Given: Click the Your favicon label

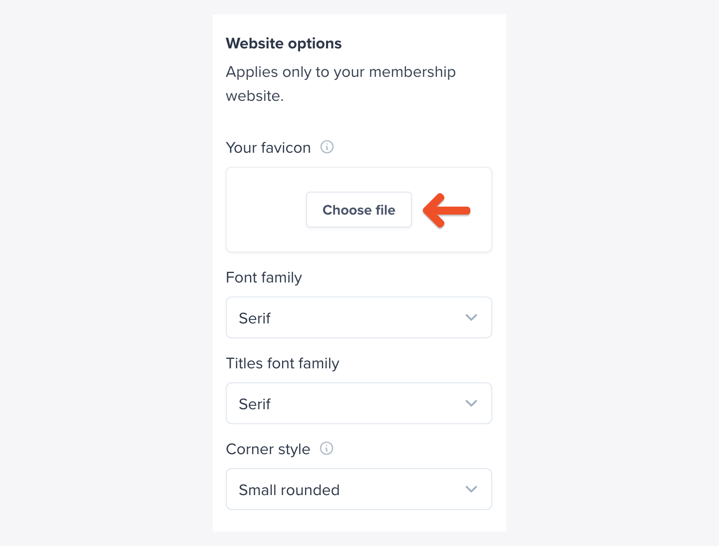Looking at the screenshot, I should (268, 148).
